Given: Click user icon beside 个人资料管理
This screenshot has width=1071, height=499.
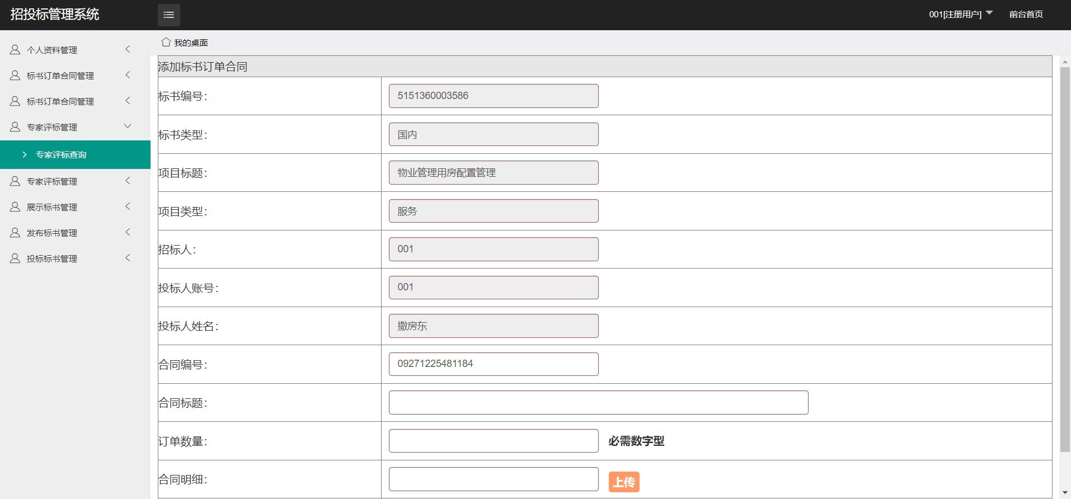Looking at the screenshot, I should (x=15, y=50).
